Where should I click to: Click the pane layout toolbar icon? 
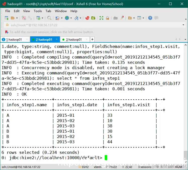coord(139,18)
